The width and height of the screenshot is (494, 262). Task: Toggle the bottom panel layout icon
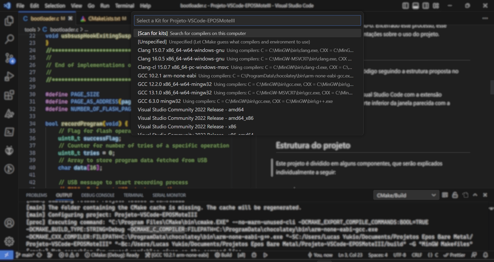pos(416,6)
